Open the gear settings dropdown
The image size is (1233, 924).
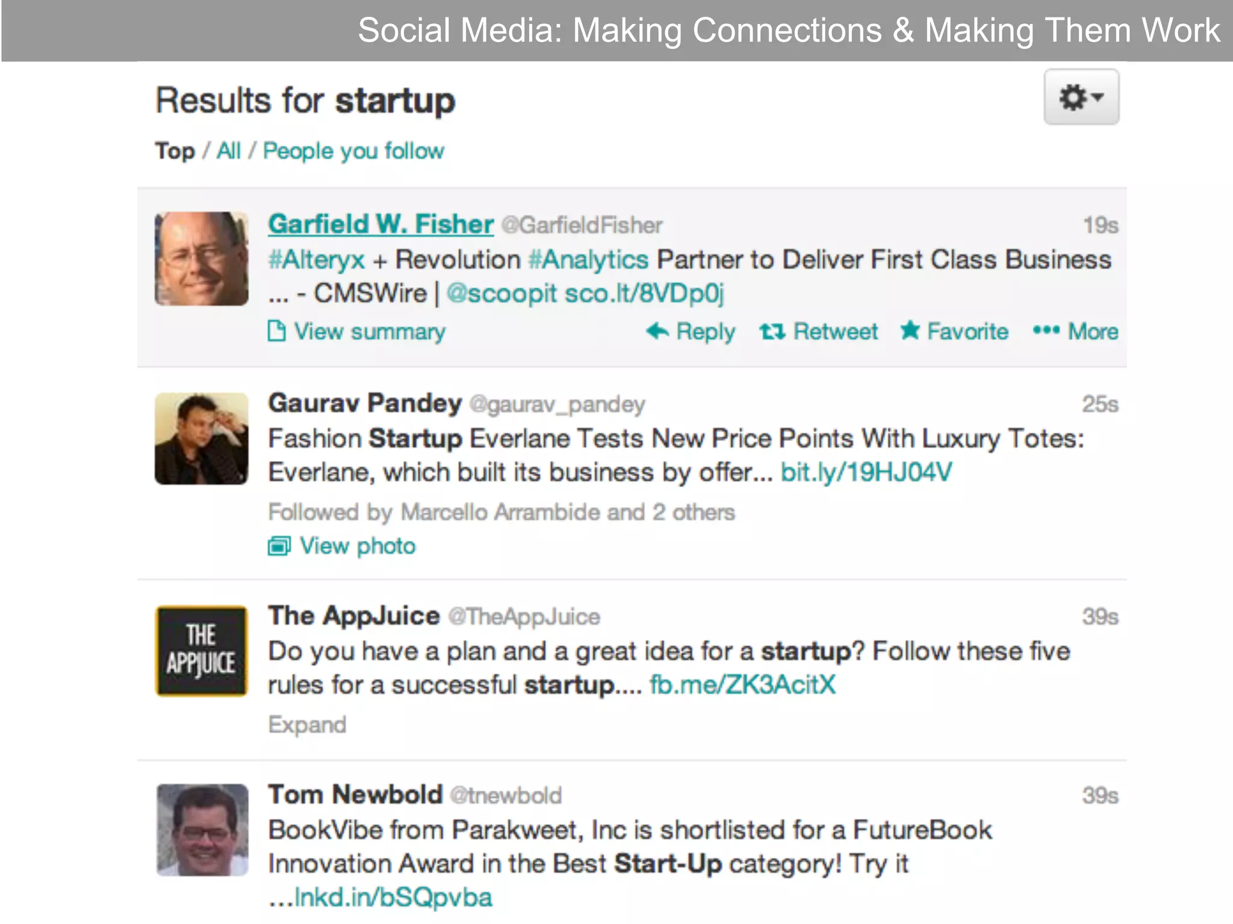[x=1081, y=97]
